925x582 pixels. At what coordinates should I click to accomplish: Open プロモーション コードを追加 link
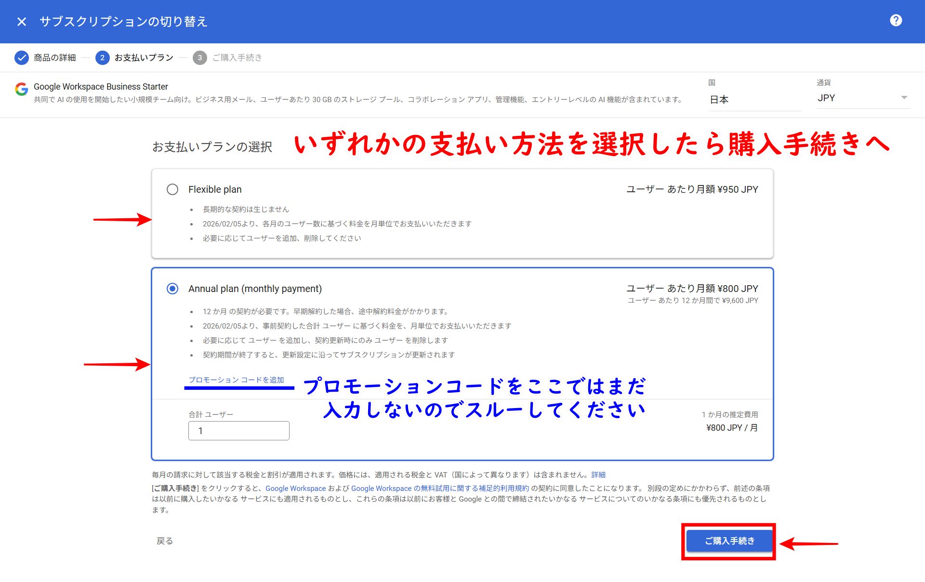click(x=236, y=380)
